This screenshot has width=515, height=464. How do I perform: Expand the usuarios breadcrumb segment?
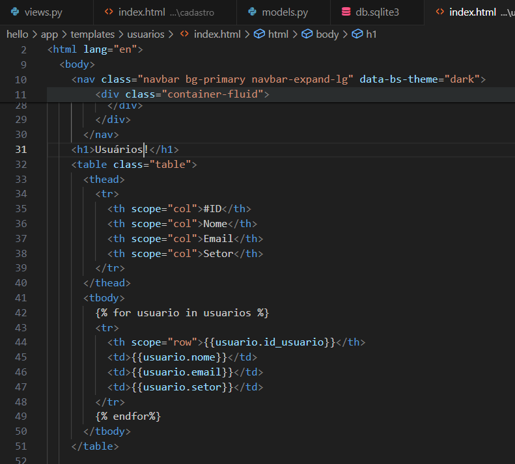click(x=146, y=34)
